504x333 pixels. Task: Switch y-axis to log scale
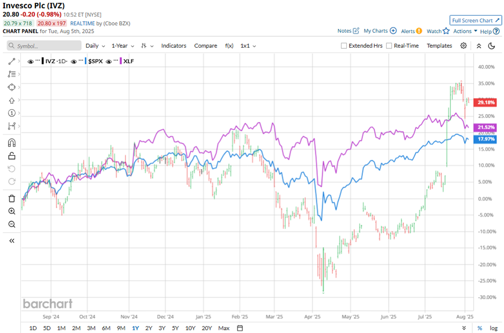coord(494,328)
